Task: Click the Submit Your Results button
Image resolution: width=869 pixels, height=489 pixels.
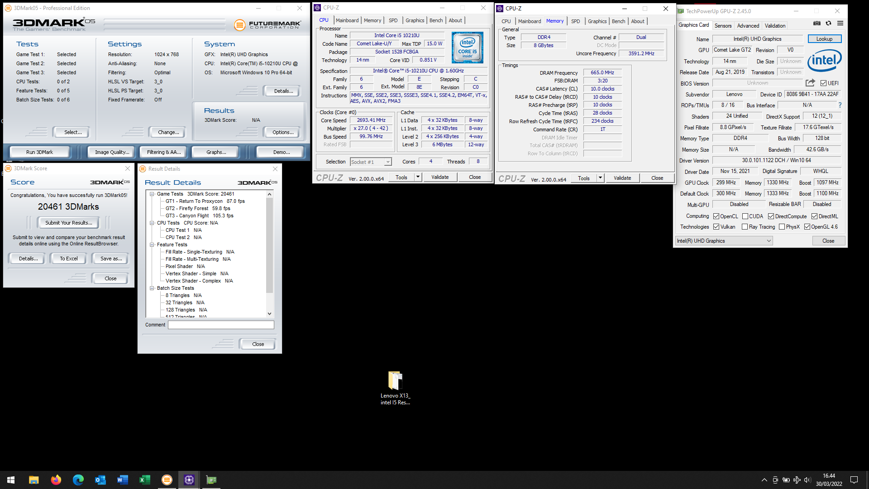Action: [x=68, y=223]
